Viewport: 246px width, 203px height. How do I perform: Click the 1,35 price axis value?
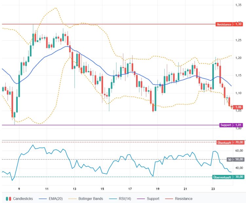point(238,5)
